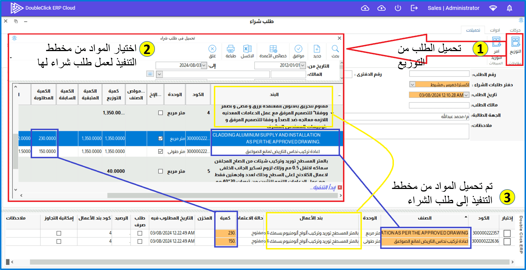
Task: Click the إبدأ التنقية filter link
Action: (323, 188)
